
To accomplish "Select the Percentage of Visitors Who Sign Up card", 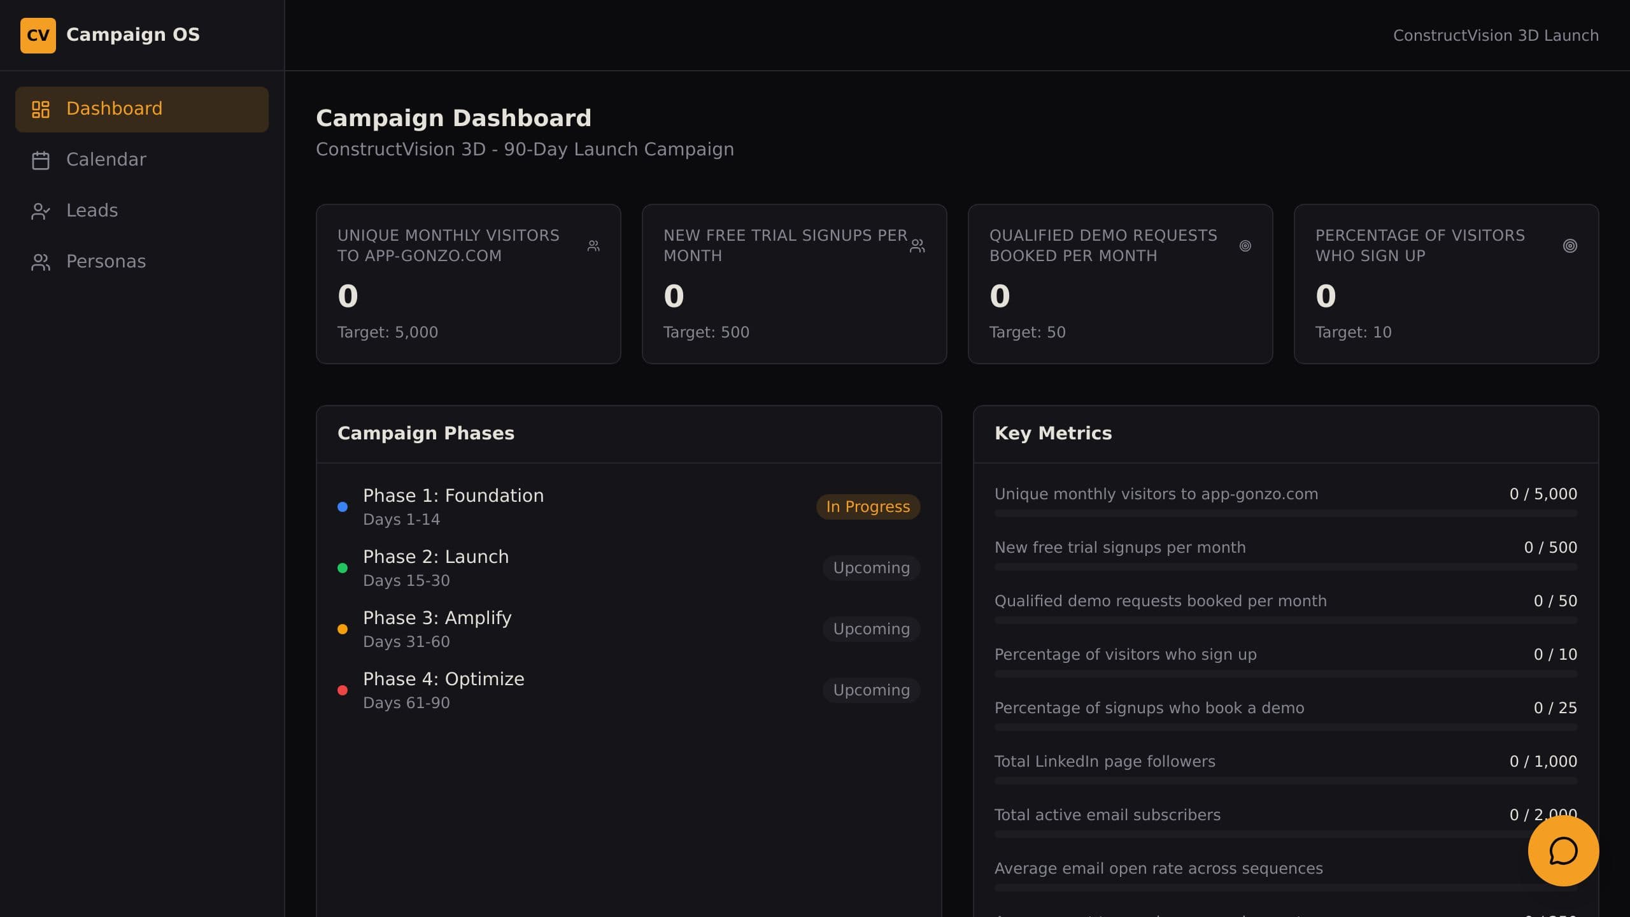I will click(1447, 284).
